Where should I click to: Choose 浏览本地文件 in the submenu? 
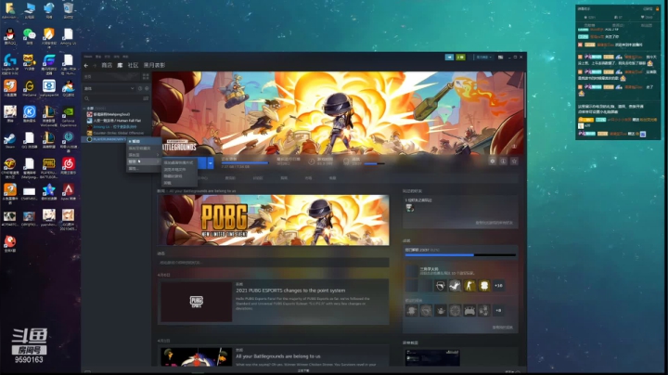[x=179, y=169]
